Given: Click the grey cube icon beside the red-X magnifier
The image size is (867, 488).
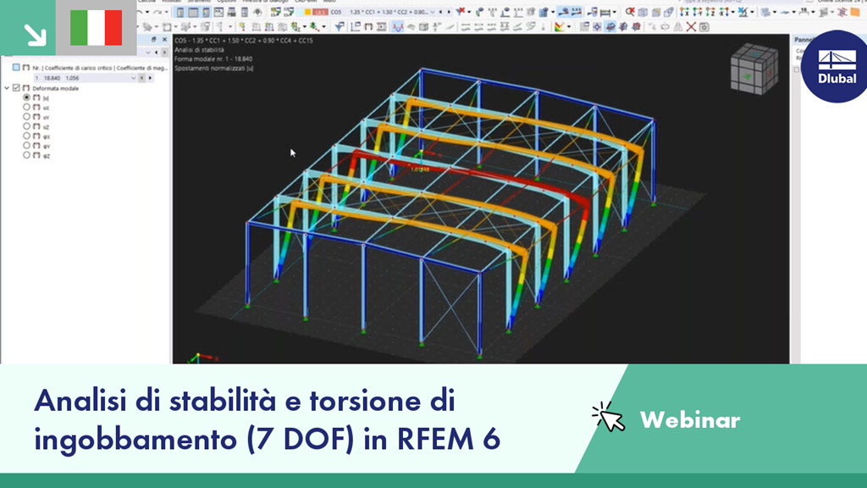Looking at the screenshot, I should tap(643, 12).
